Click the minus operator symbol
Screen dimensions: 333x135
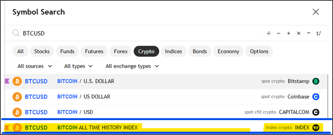(x=278, y=33)
